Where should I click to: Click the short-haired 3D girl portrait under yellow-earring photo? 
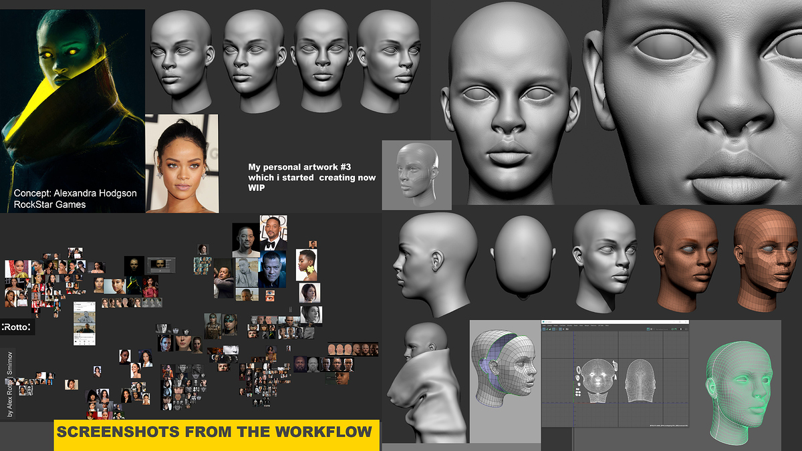(x=309, y=293)
